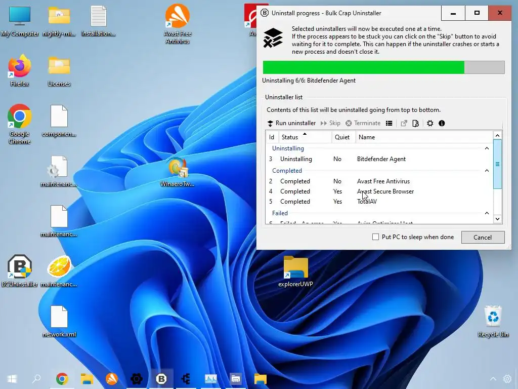Select the Bitdefender Agent row

point(379,159)
